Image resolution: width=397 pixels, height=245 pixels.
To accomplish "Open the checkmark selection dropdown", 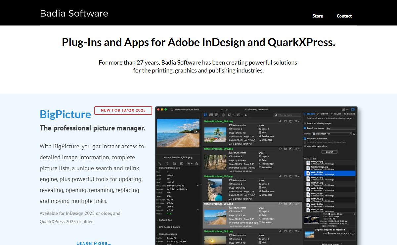I will [231, 115].
